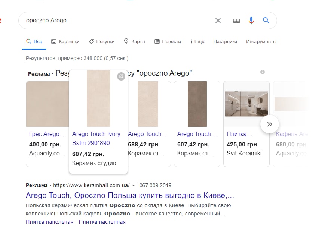The width and height of the screenshot is (328, 227).
Task: Clear the search query with the X icon
Action: [218, 21]
